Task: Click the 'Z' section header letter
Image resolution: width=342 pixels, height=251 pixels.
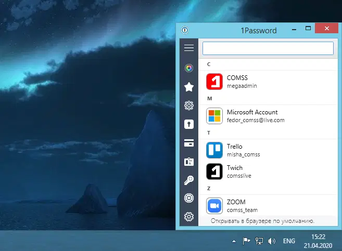Action: coord(209,189)
